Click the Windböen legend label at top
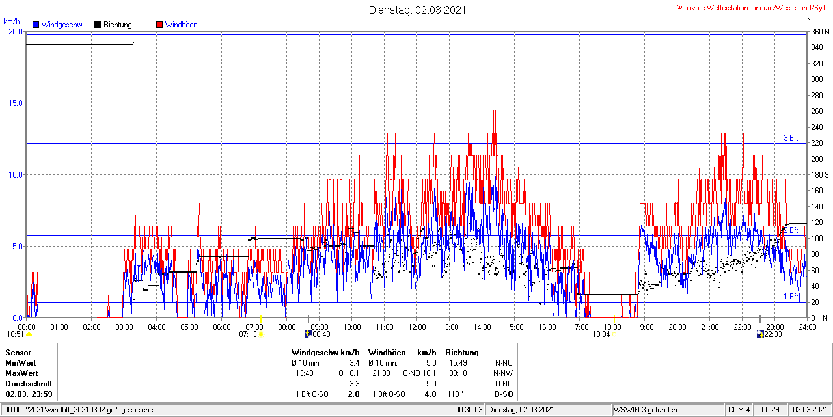This screenshot has height=417, width=833. pyautogui.click(x=182, y=25)
